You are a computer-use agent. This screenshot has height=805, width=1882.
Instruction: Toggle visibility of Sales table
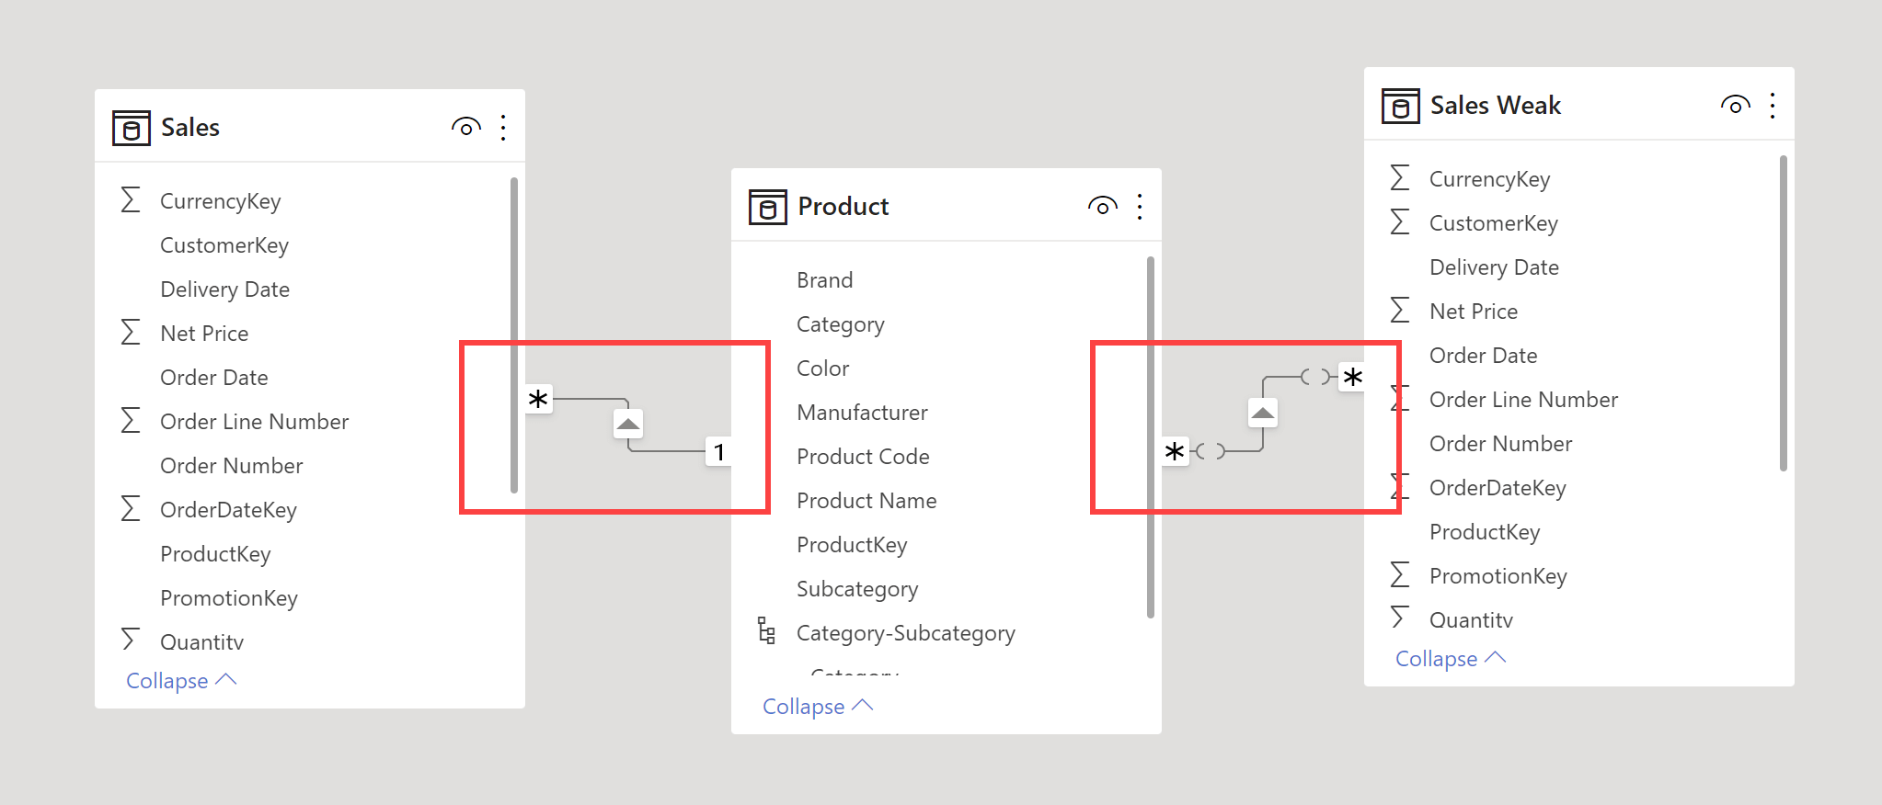466,128
